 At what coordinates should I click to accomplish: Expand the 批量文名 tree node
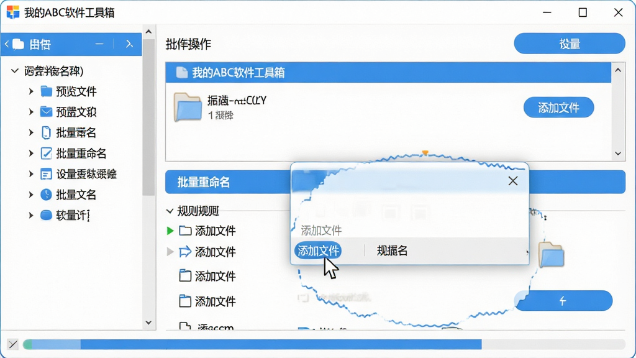(x=31, y=195)
